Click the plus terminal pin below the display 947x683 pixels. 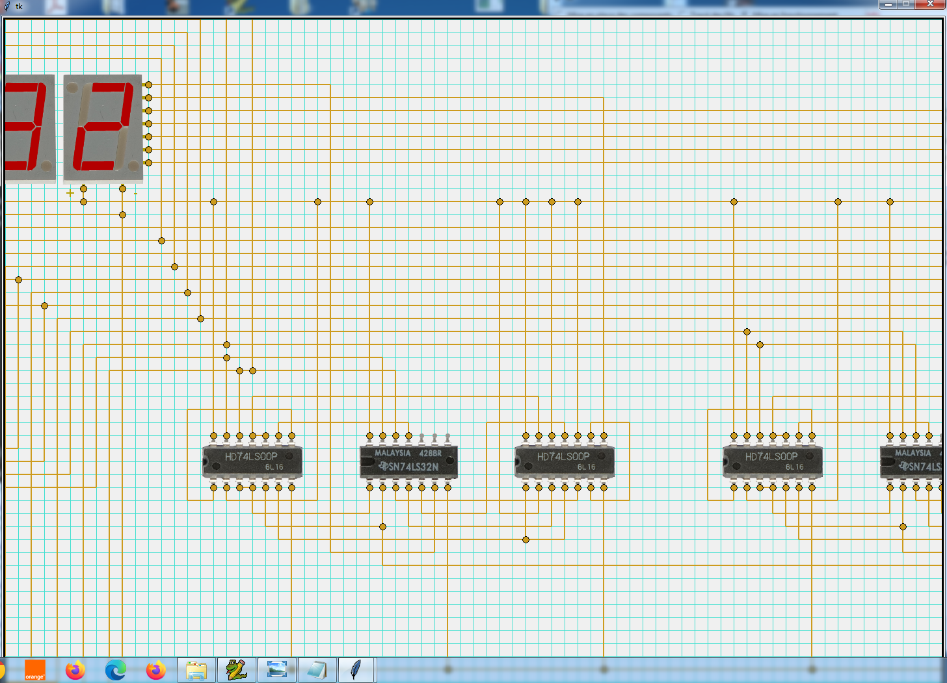click(x=83, y=189)
